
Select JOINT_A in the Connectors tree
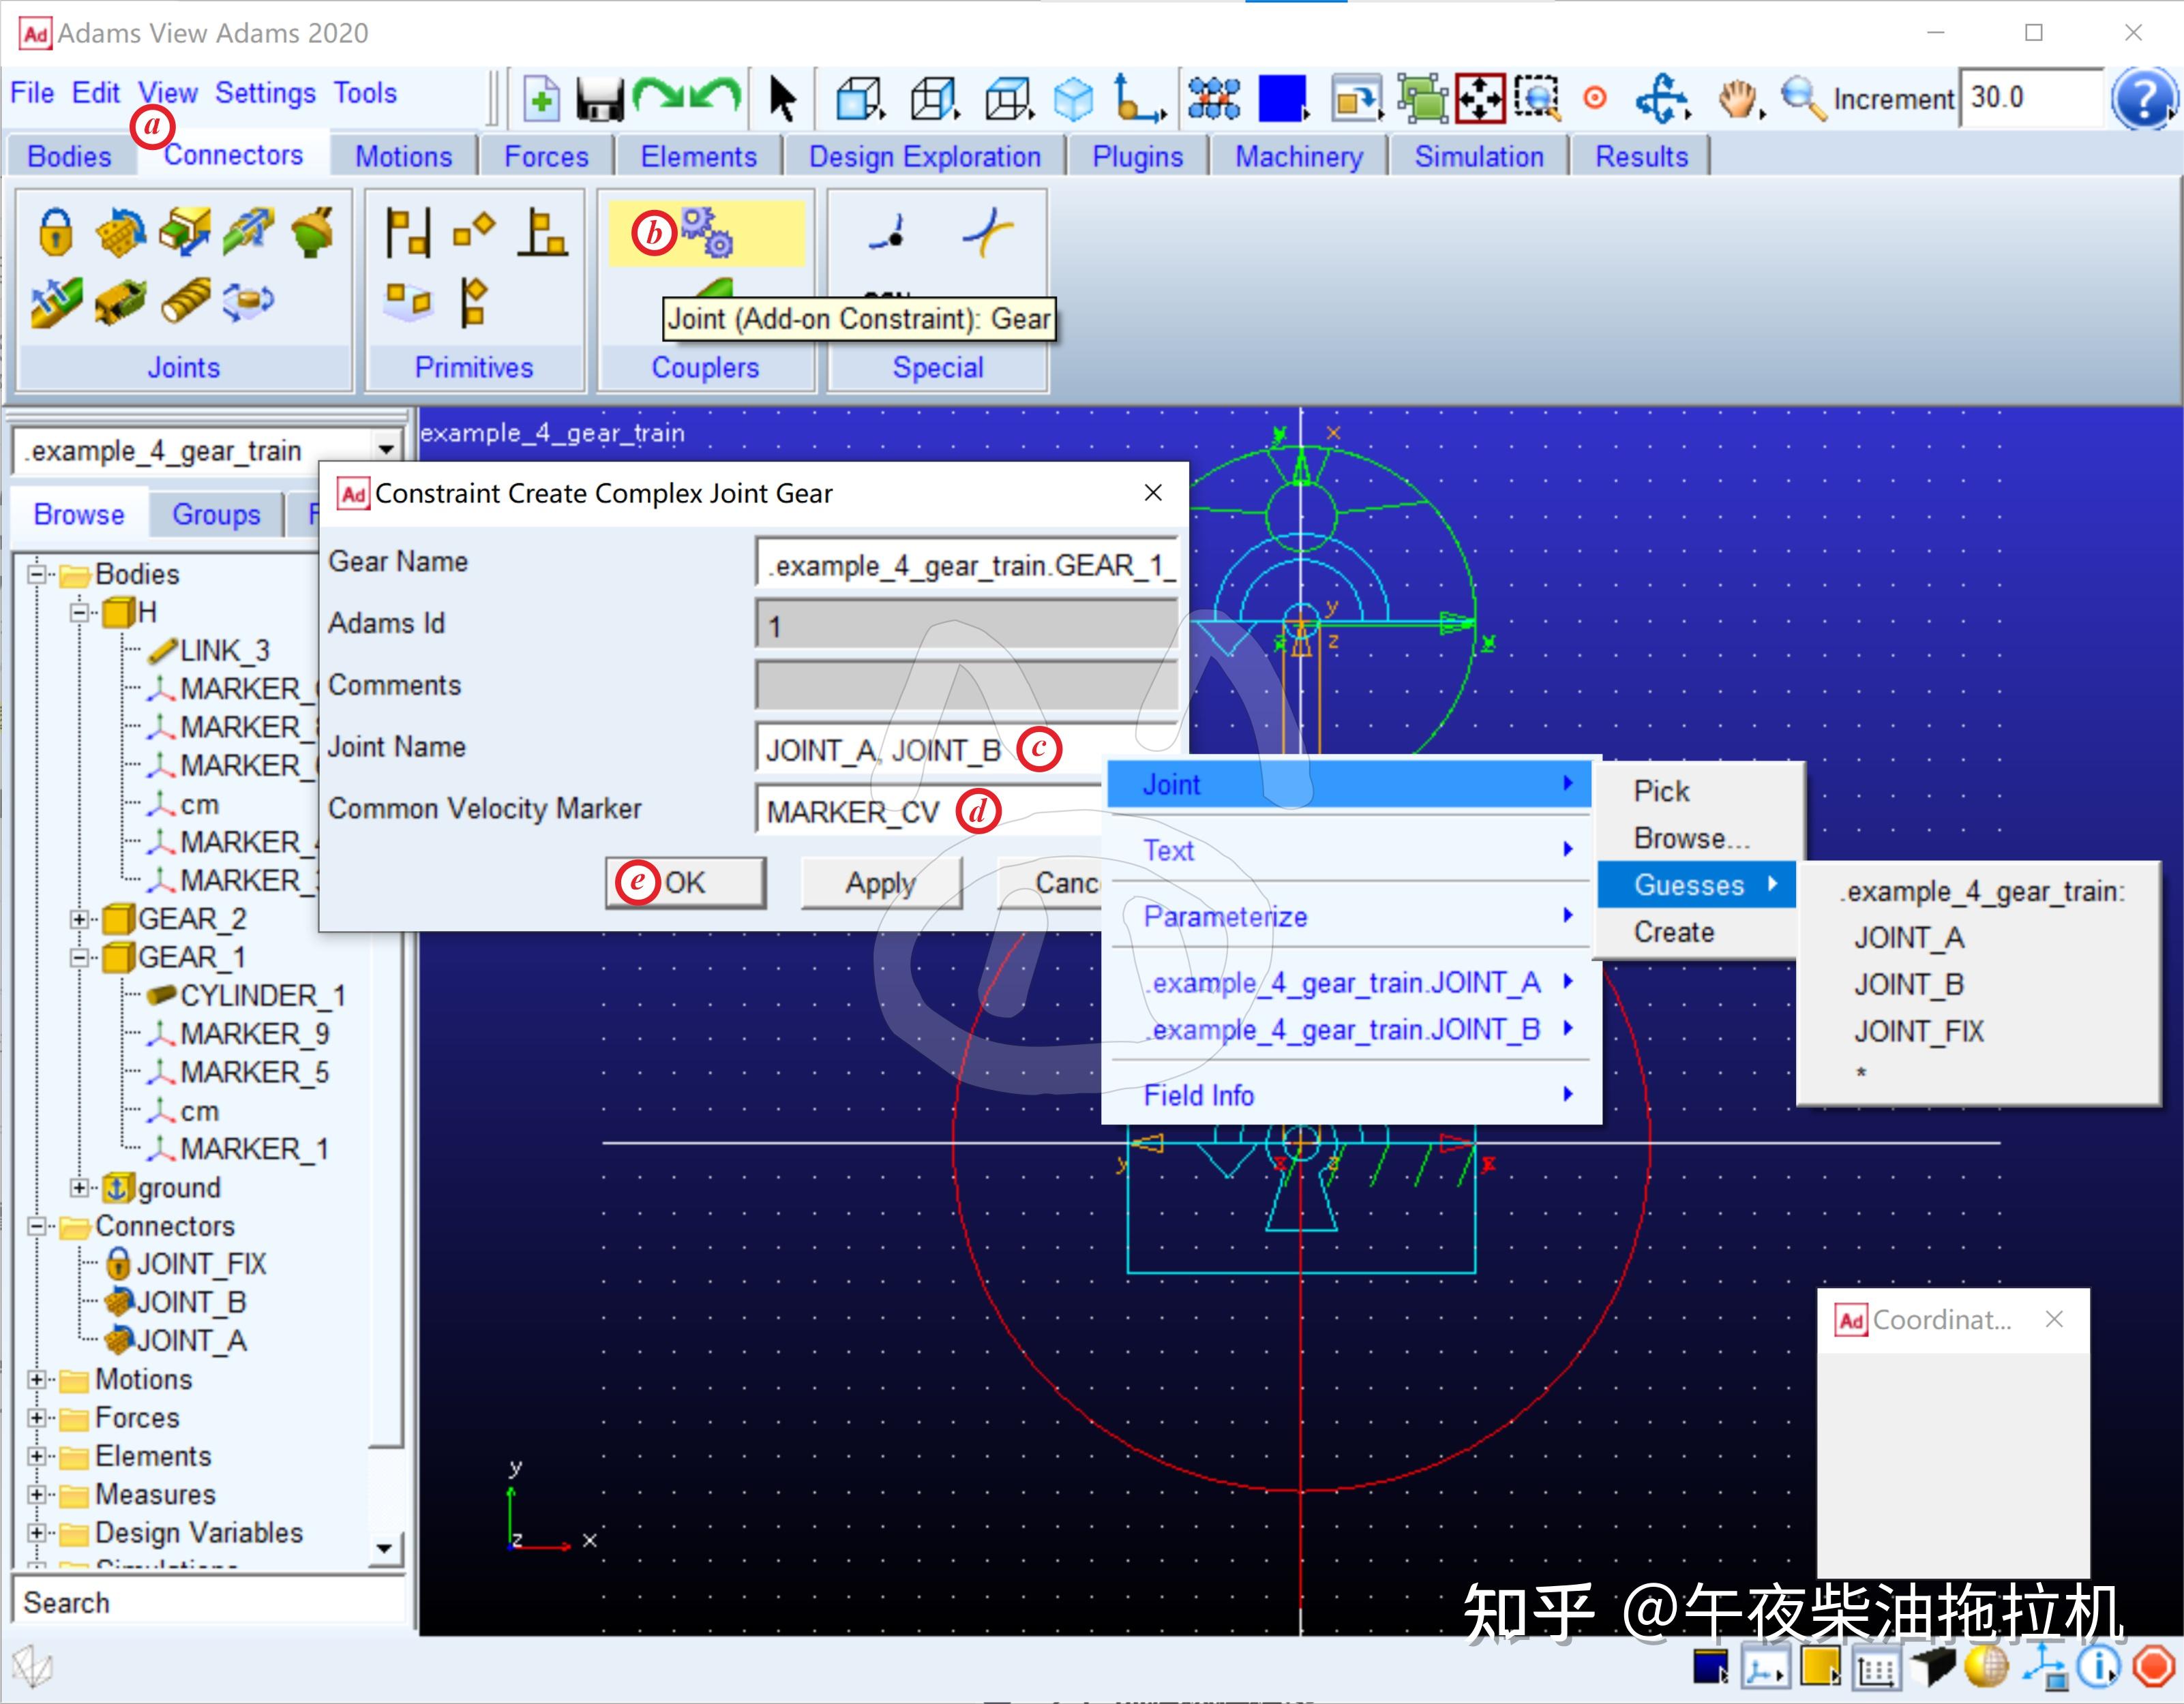[190, 1340]
